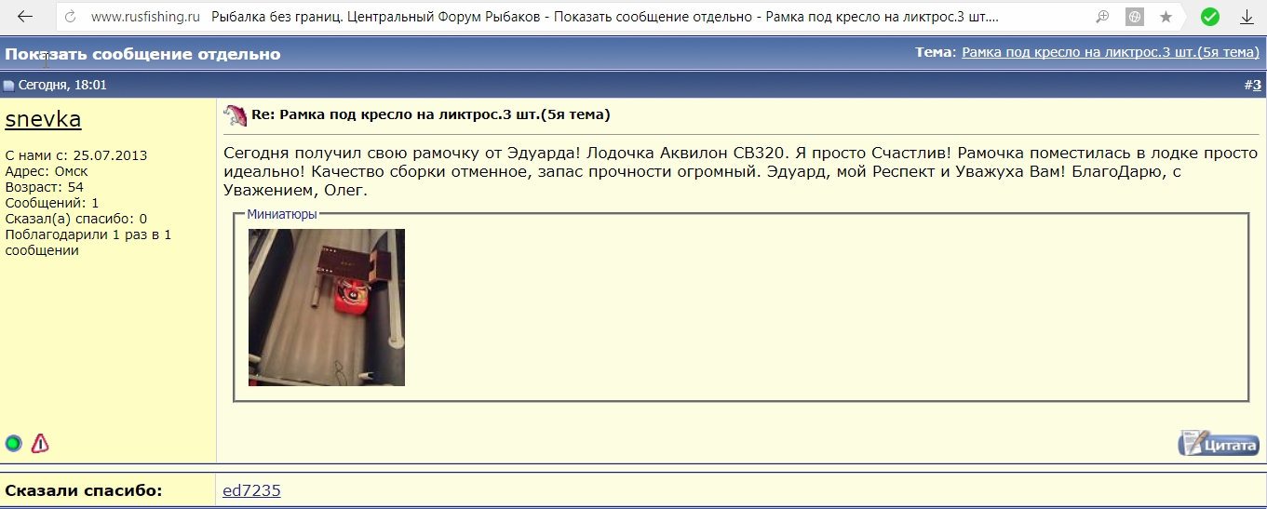The image size is (1267, 509).
Task: Bookmark page with the star icon
Action: click(x=1166, y=17)
